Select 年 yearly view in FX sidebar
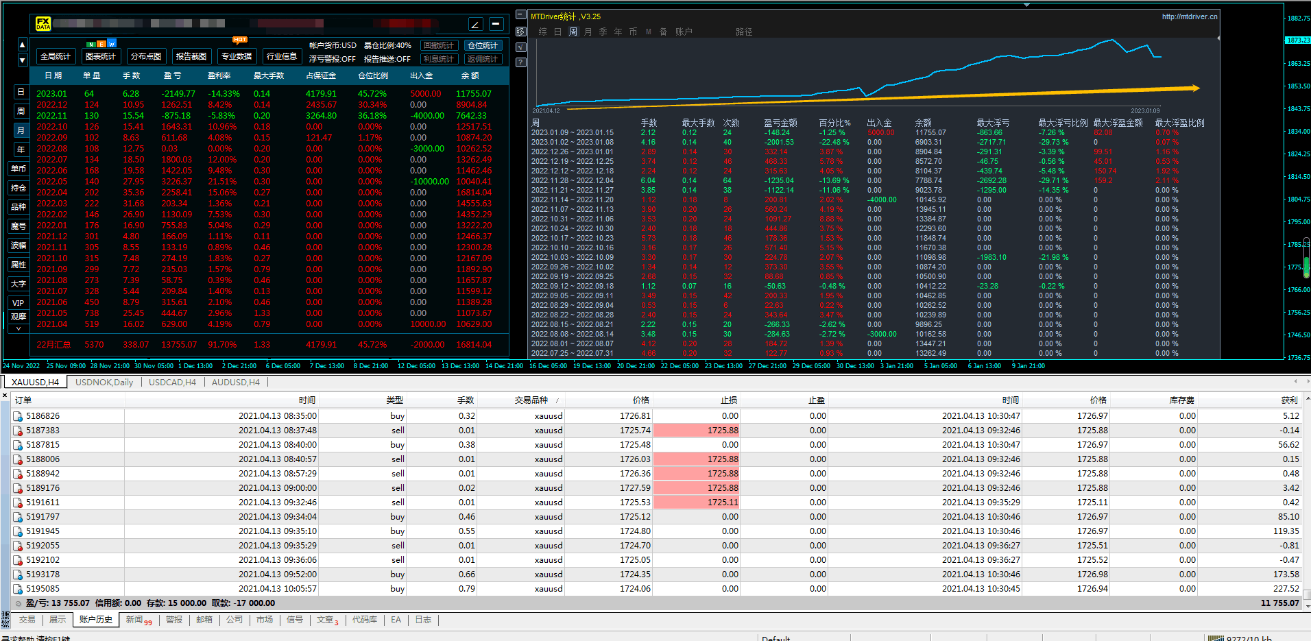The width and height of the screenshot is (1311, 641). pyautogui.click(x=21, y=149)
